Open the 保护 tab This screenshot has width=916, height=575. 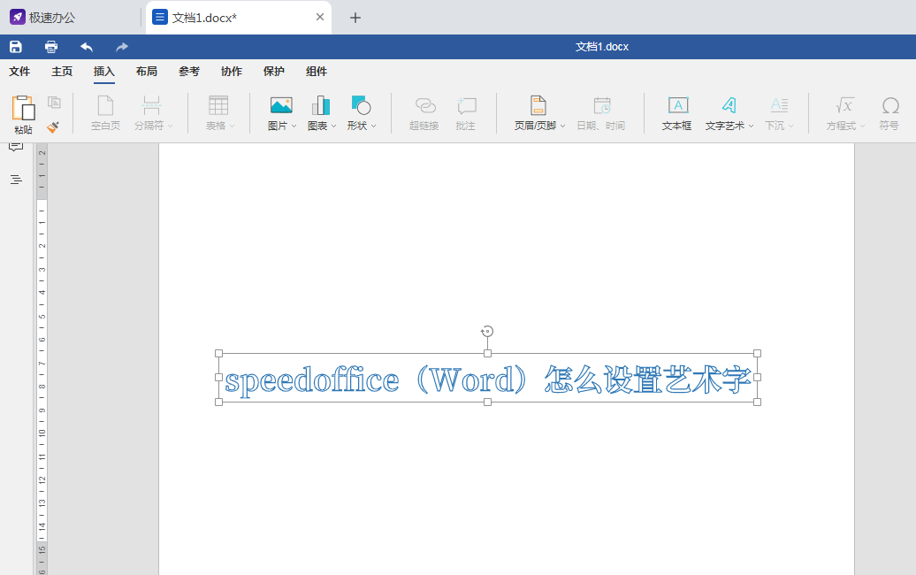[x=274, y=72]
